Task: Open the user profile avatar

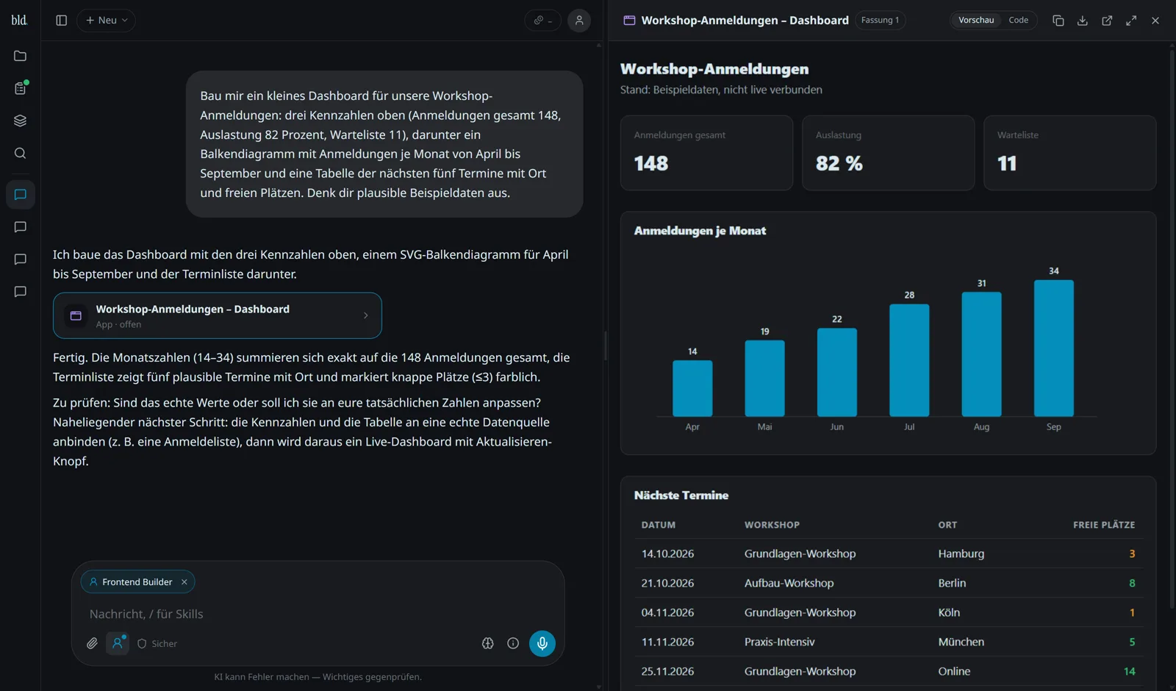Action: (x=579, y=21)
